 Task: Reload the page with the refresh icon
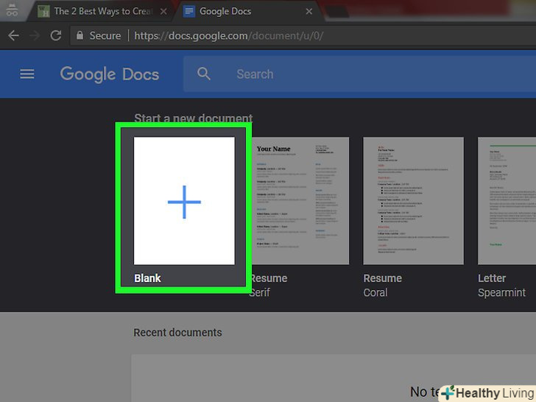[x=55, y=35]
